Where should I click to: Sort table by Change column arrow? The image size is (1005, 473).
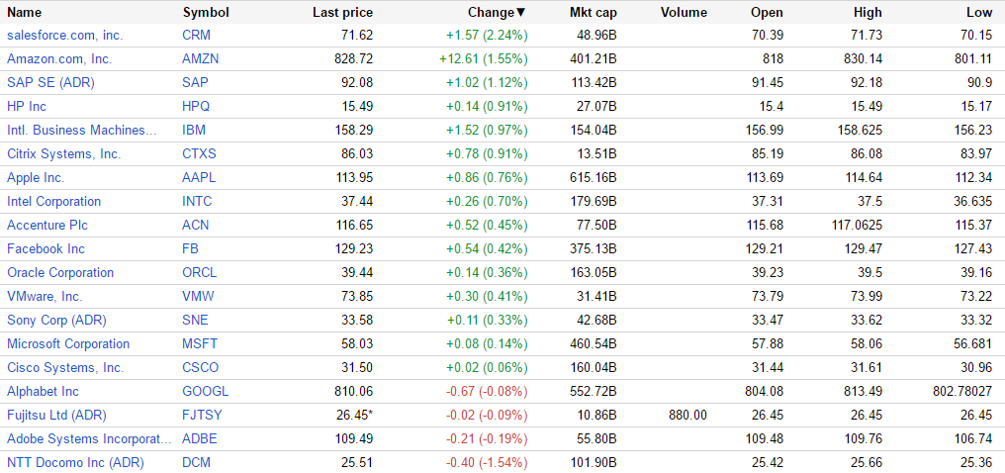pyautogui.click(x=521, y=12)
